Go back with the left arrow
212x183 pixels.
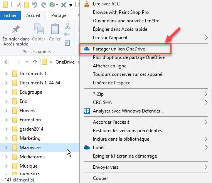pos(7,62)
